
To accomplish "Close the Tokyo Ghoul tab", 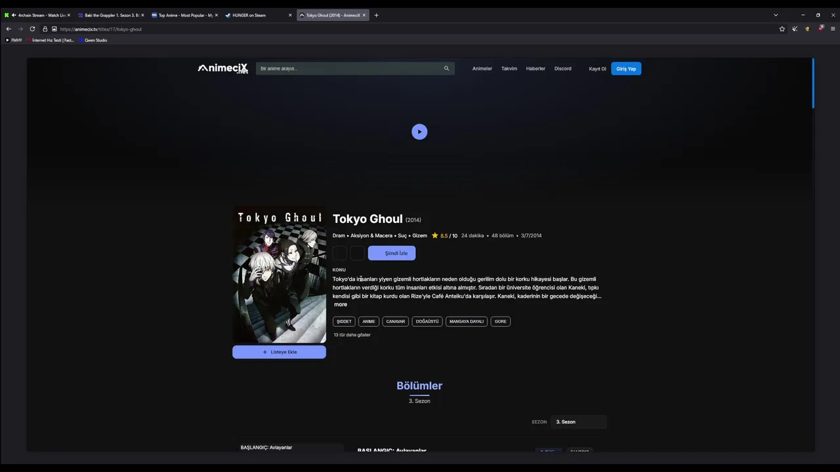I will [364, 15].
